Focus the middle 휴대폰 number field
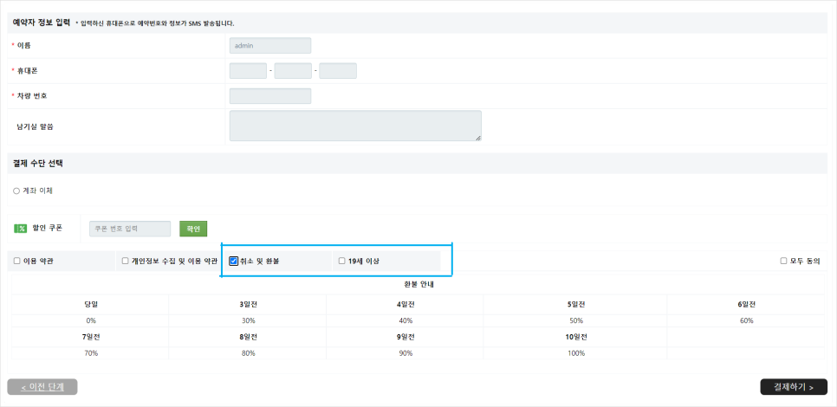This screenshot has height=407, width=837. pyautogui.click(x=293, y=70)
